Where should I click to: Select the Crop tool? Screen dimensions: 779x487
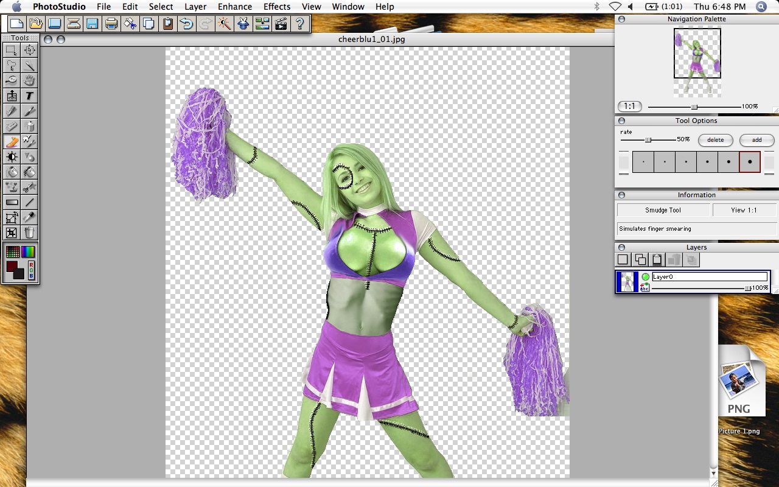[x=12, y=233]
